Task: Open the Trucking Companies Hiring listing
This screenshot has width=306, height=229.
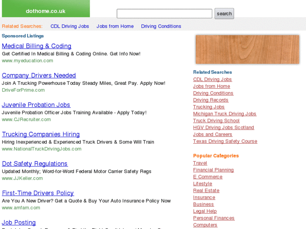Action: coord(41,134)
